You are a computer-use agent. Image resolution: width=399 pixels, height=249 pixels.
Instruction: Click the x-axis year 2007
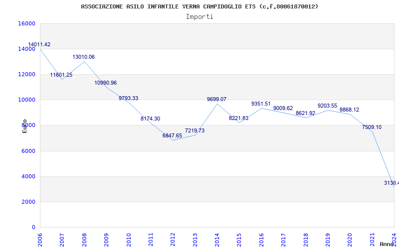[x=62, y=240]
